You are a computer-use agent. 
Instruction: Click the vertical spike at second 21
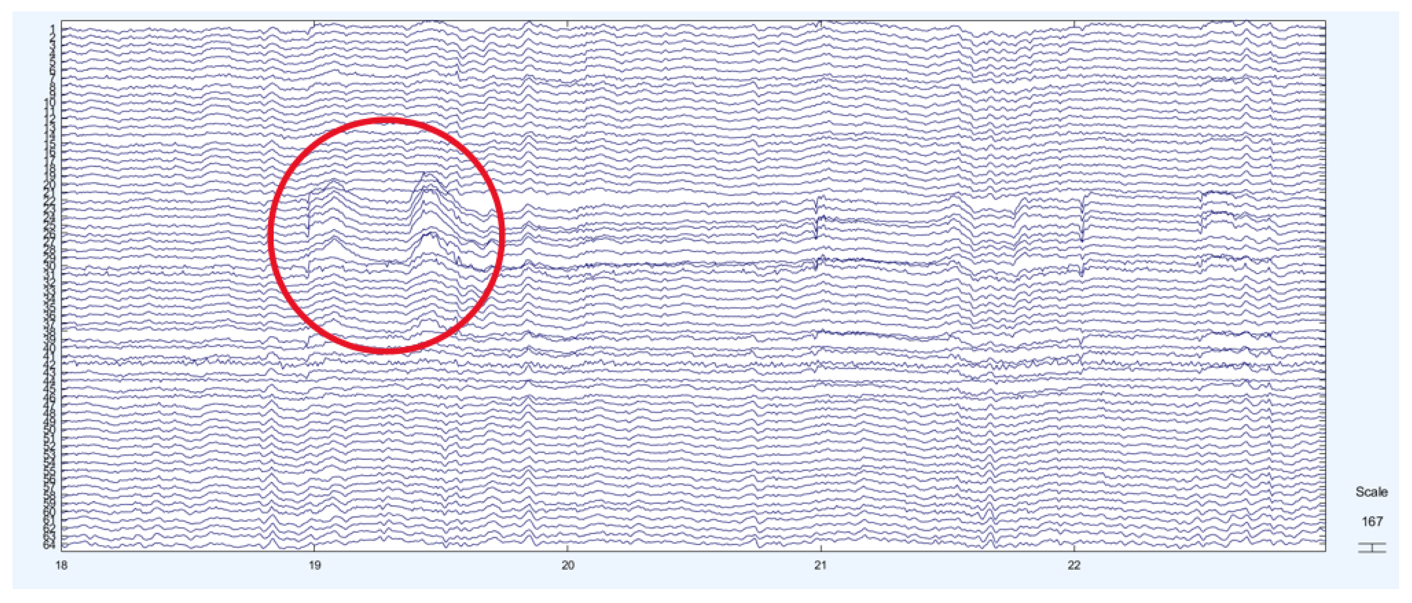click(817, 219)
